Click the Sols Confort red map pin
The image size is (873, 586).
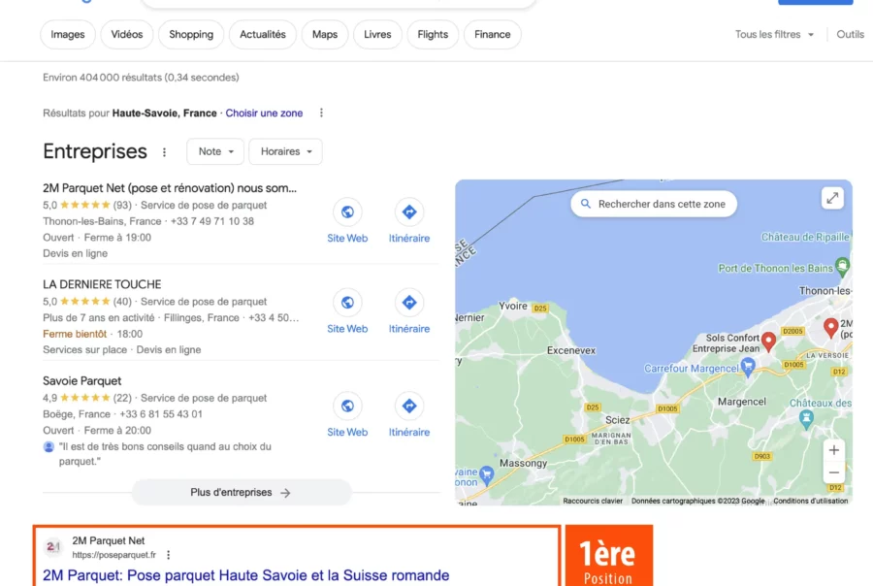pyautogui.click(x=768, y=342)
